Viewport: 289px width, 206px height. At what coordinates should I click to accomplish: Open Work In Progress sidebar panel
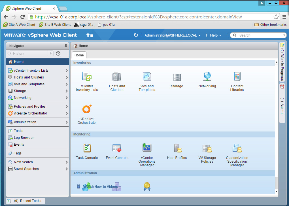pos(282,62)
